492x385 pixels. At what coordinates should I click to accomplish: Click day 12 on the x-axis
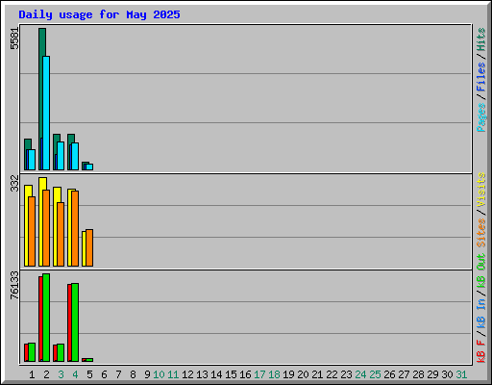[187, 374]
